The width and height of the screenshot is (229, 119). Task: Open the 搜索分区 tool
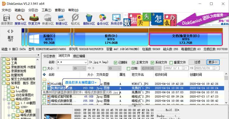point(20,19)
